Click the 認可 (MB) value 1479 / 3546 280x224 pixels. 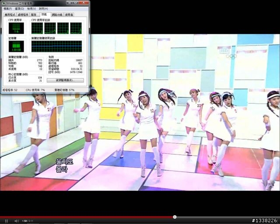click(76, 72)
